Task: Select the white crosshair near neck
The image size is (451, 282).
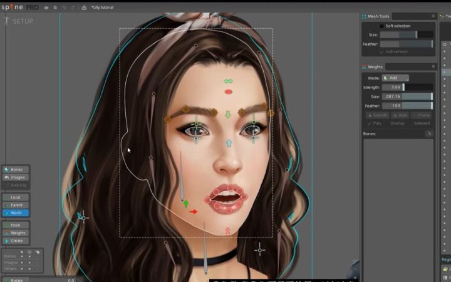Action: 260,250
